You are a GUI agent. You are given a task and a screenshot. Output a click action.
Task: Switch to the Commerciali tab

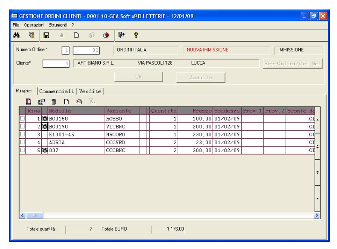tap(57, 91)
